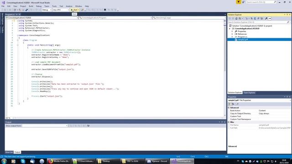Switch to the Mozilla Firefox taskbar window
Viewport: 292px width, 164px height.
click(x=58, y=161)
